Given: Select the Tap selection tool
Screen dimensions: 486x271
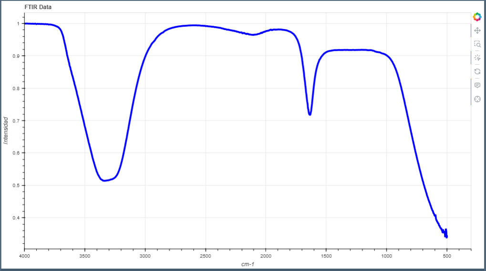Looking at the screenshot, I should pyautogui.click(x=477, y=58).
